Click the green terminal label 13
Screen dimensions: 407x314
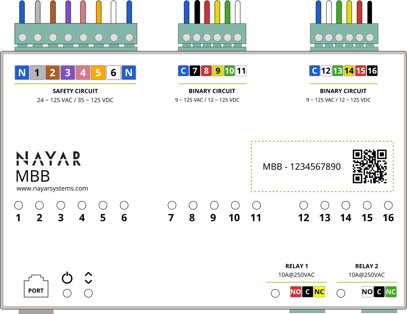click(338, 71)
